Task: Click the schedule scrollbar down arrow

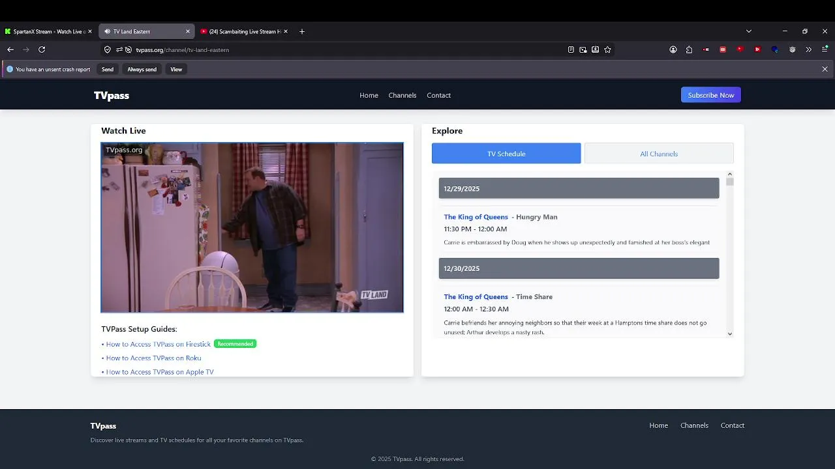Action: pos(730,334)
